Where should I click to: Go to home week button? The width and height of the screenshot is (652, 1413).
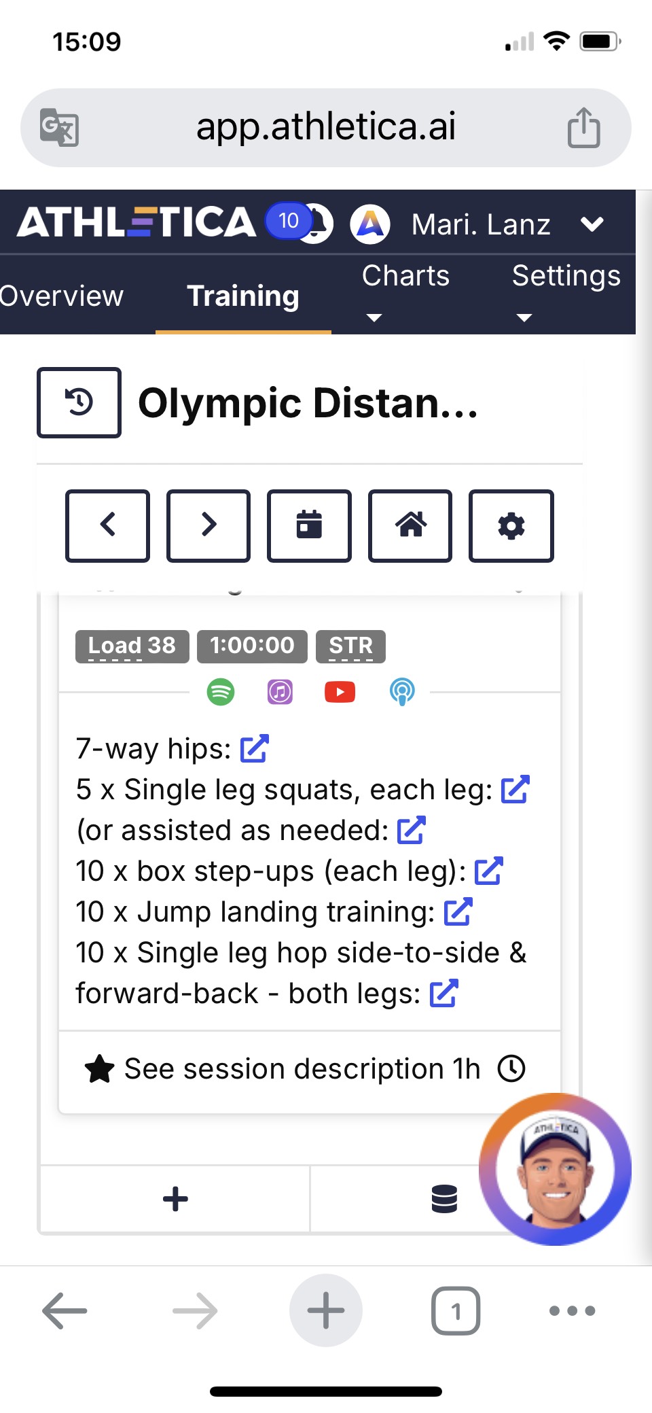[410, 525]
